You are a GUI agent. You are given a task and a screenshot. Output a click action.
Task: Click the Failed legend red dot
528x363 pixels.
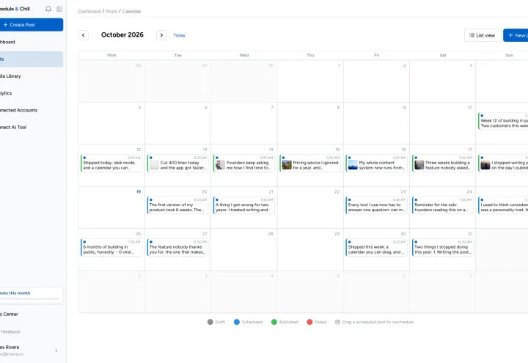(x=309, y=322)
